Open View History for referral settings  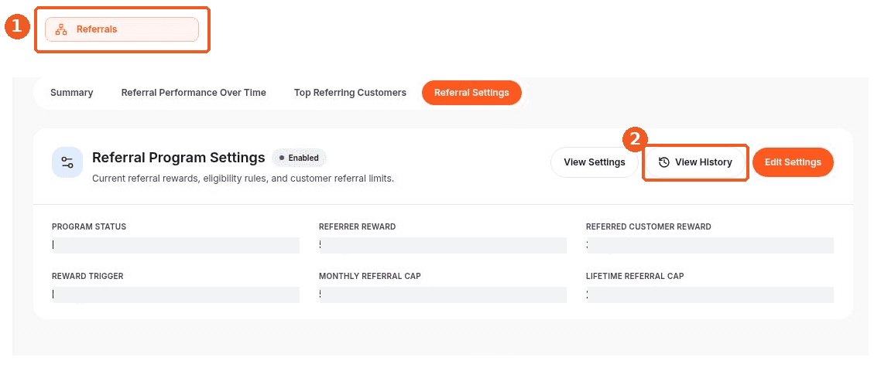tap(695, 162)
